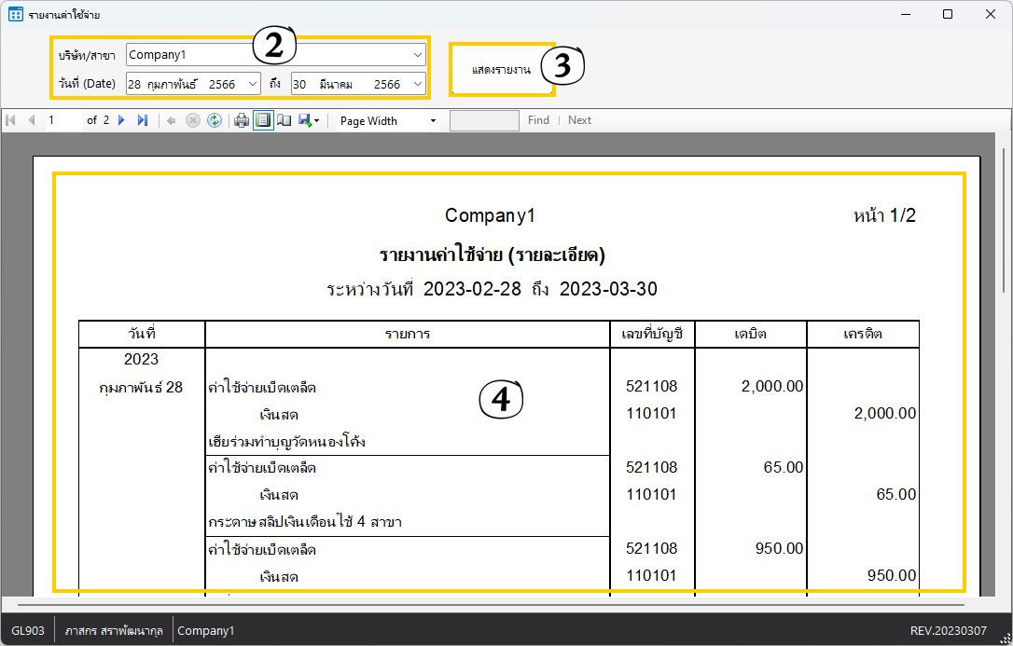Click the find text input box
1013x646 pixels.
(484, 120)
